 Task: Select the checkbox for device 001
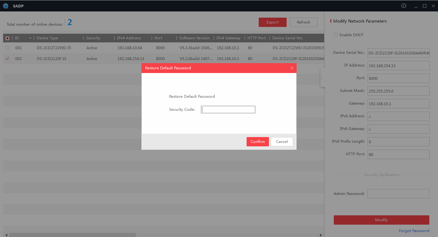click(7, 48)
